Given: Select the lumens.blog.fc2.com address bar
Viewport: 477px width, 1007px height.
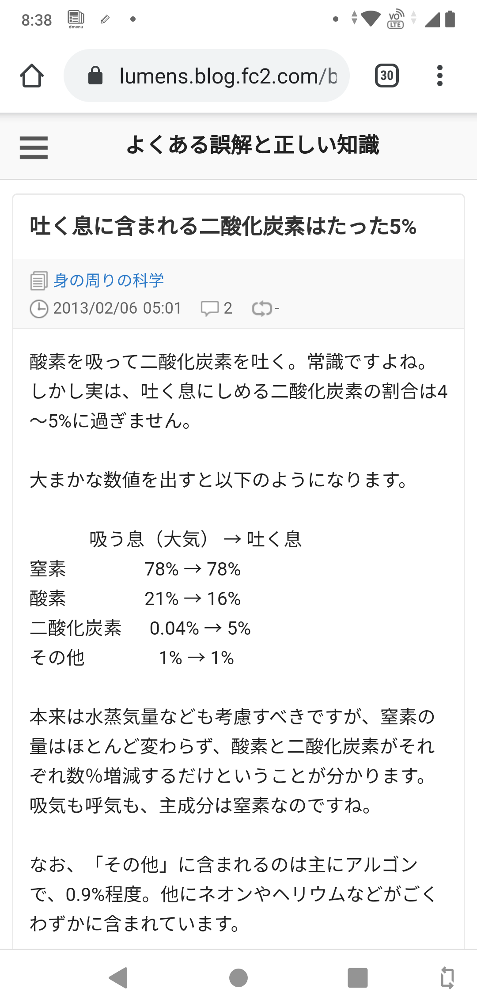Looking at the screenshot, I should point(207,76).
